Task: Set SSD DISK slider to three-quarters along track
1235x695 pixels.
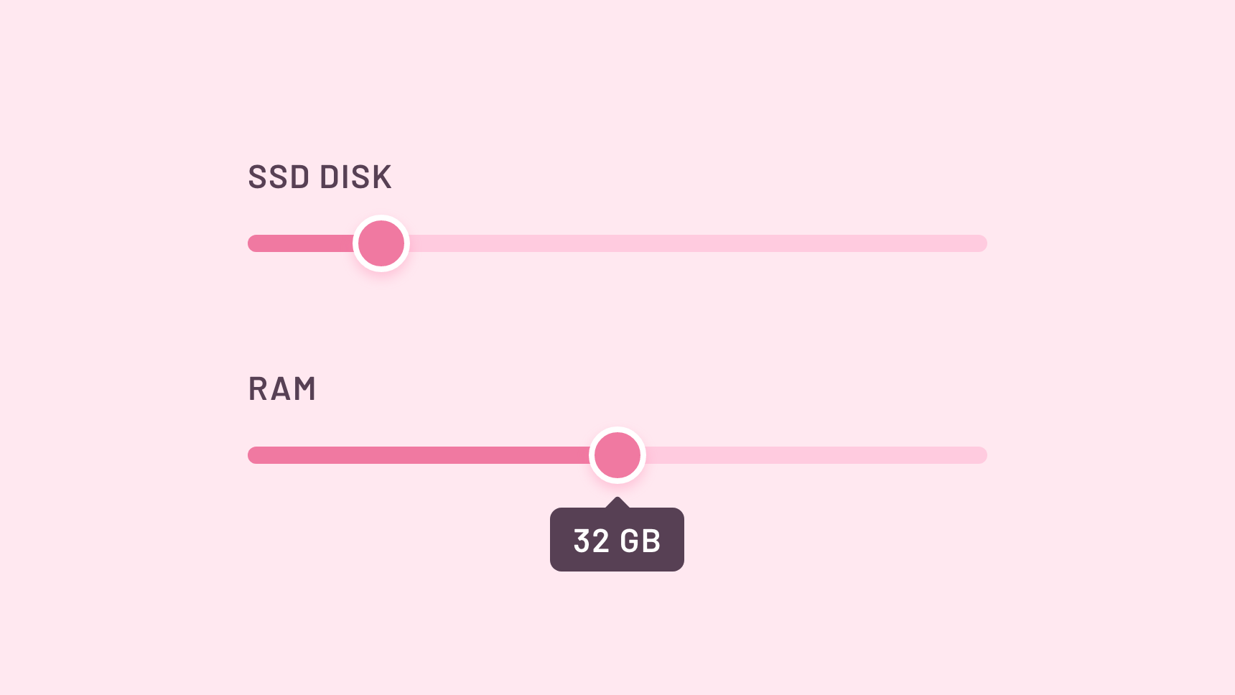Action: coord(802,243)
